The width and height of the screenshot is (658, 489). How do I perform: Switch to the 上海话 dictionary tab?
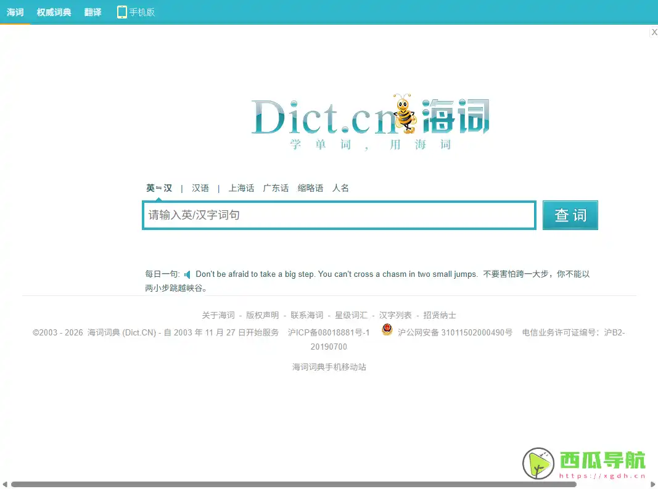pos(241,188)
